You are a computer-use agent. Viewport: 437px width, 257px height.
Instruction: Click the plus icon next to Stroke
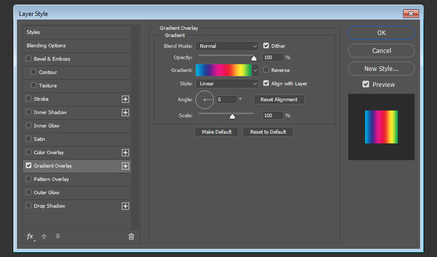pos(125,99)
